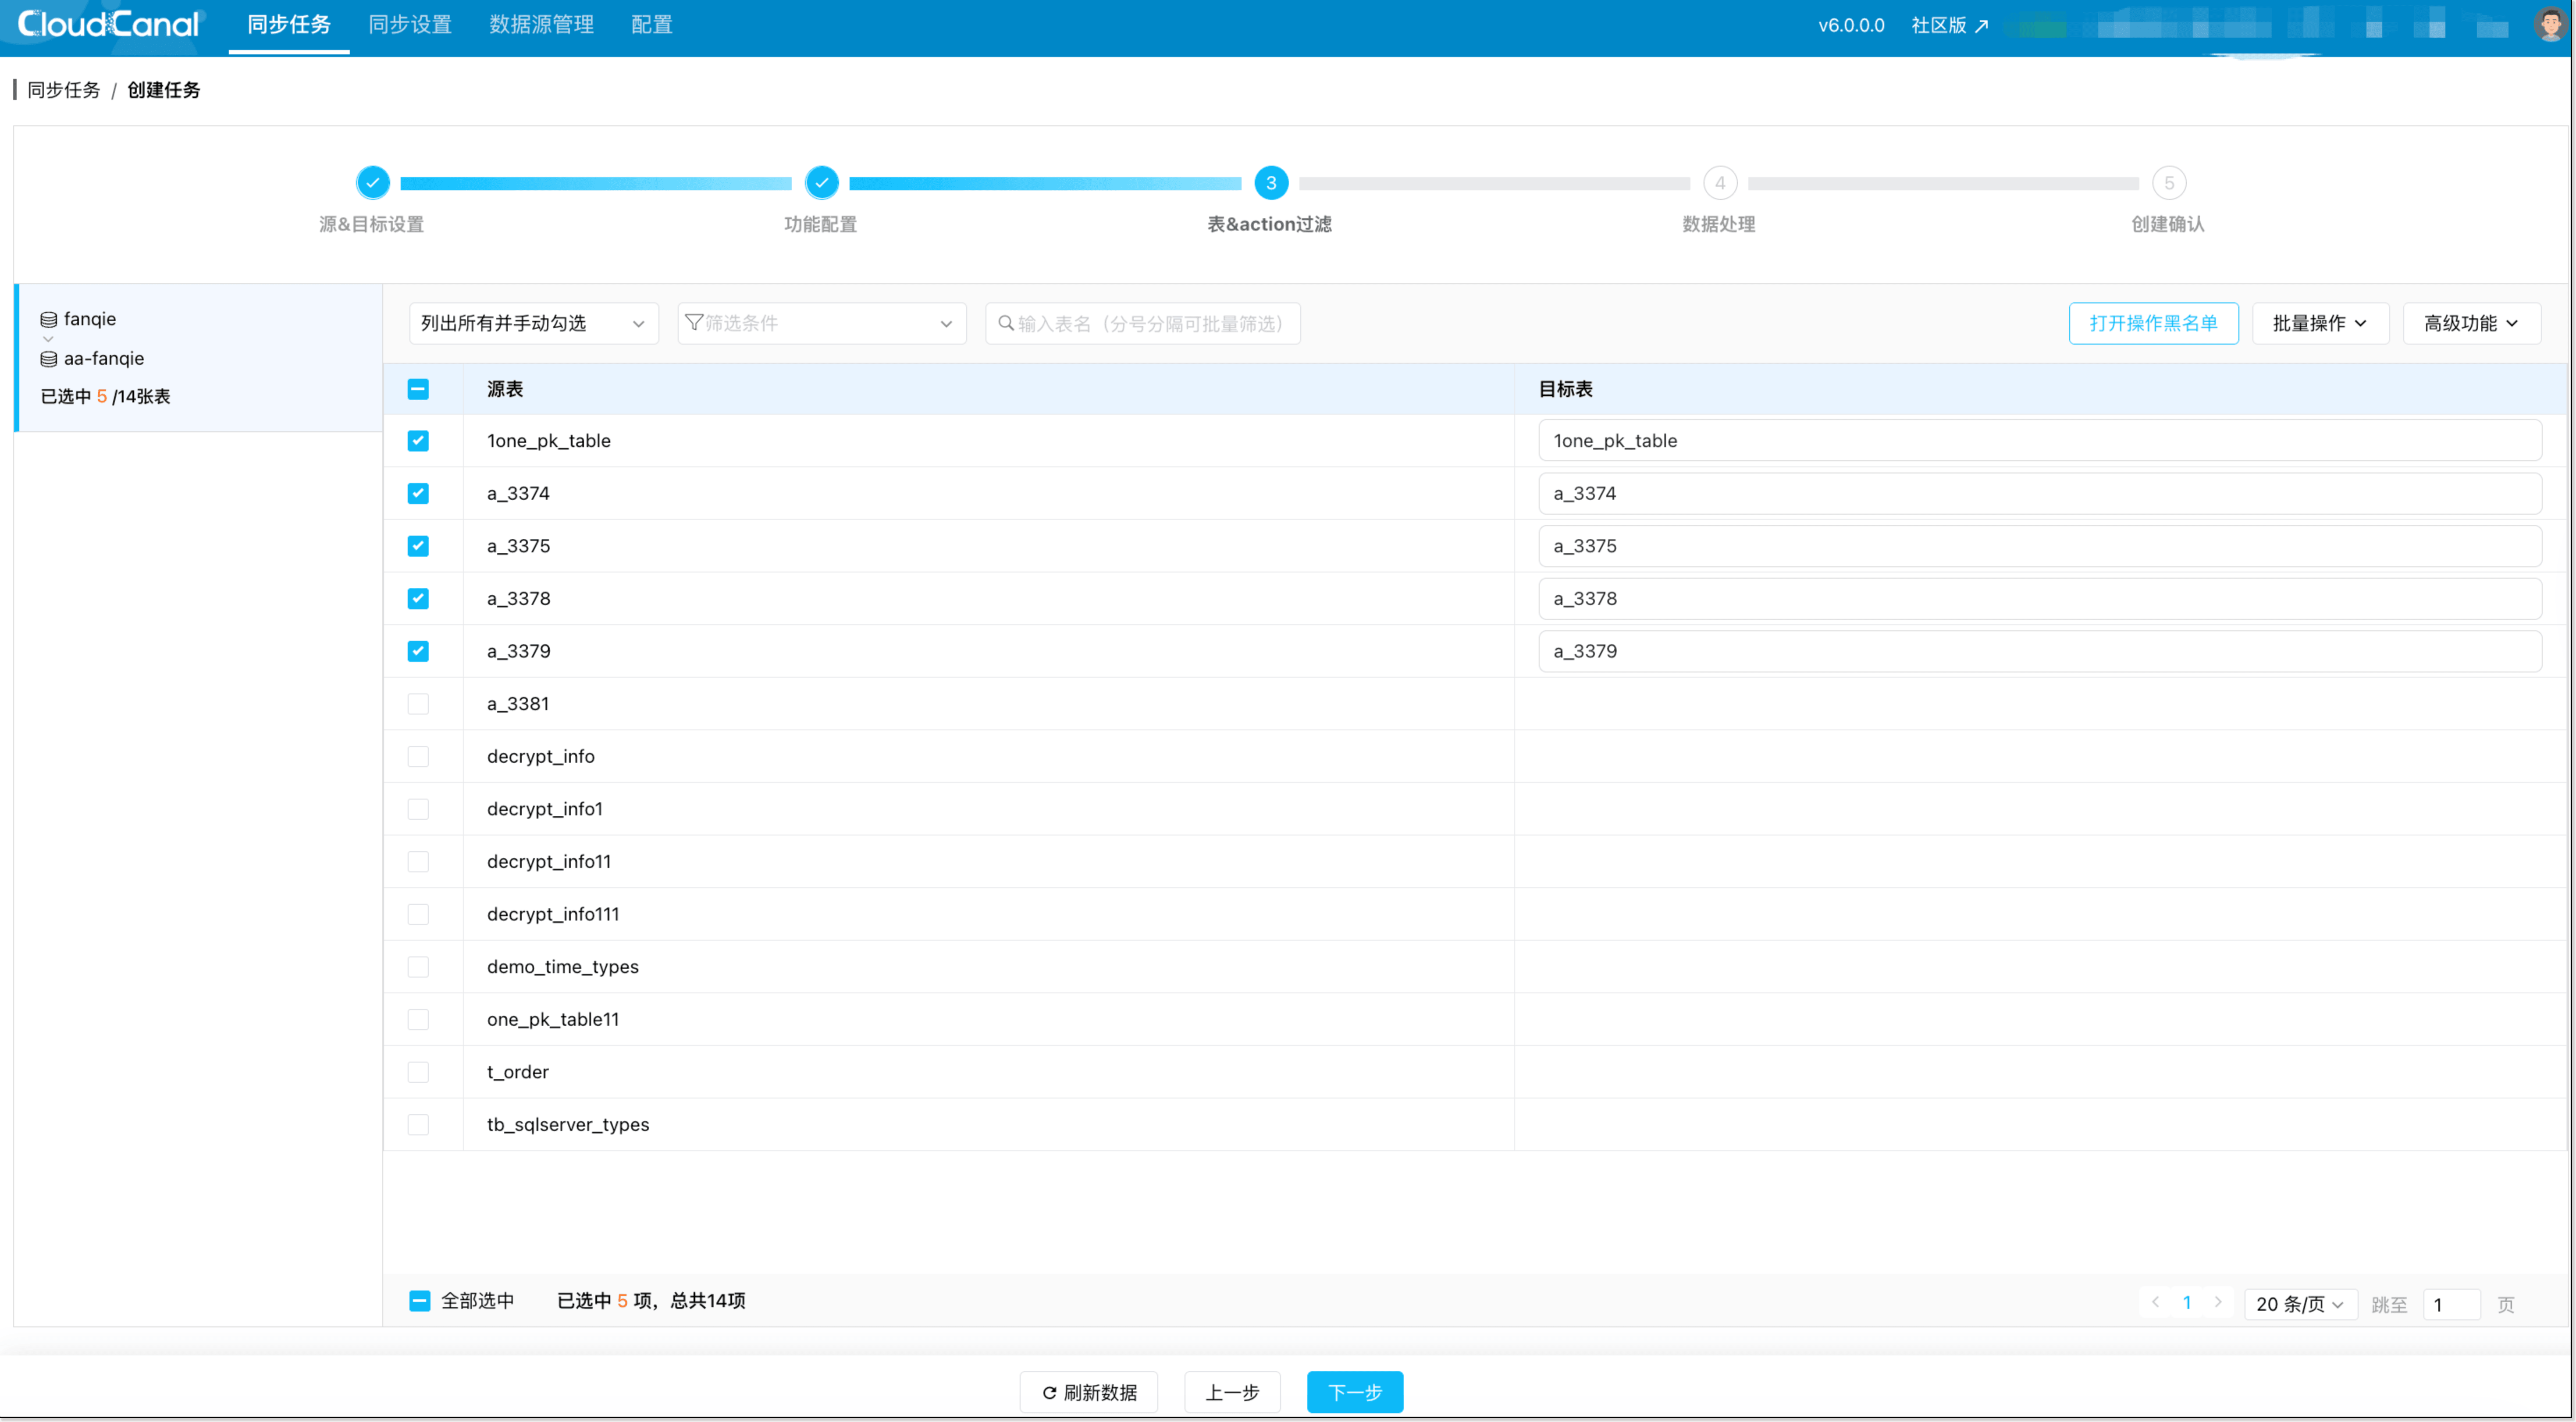Image resolution: width=2576 pixels, height=1422 pixels.
Task: Click 打开操作黑名单 button
Action: click(x=2154, y=323)
